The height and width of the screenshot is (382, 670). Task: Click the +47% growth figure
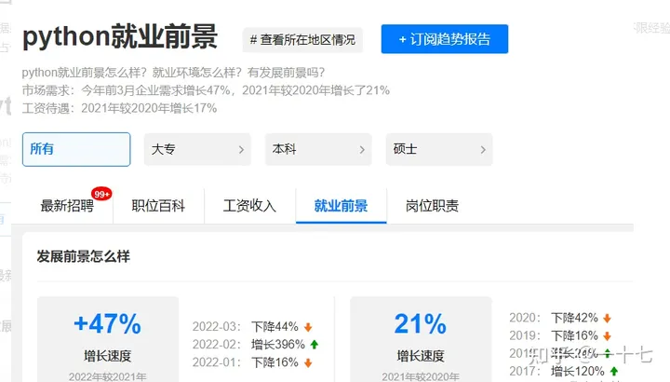click(107, 324)
